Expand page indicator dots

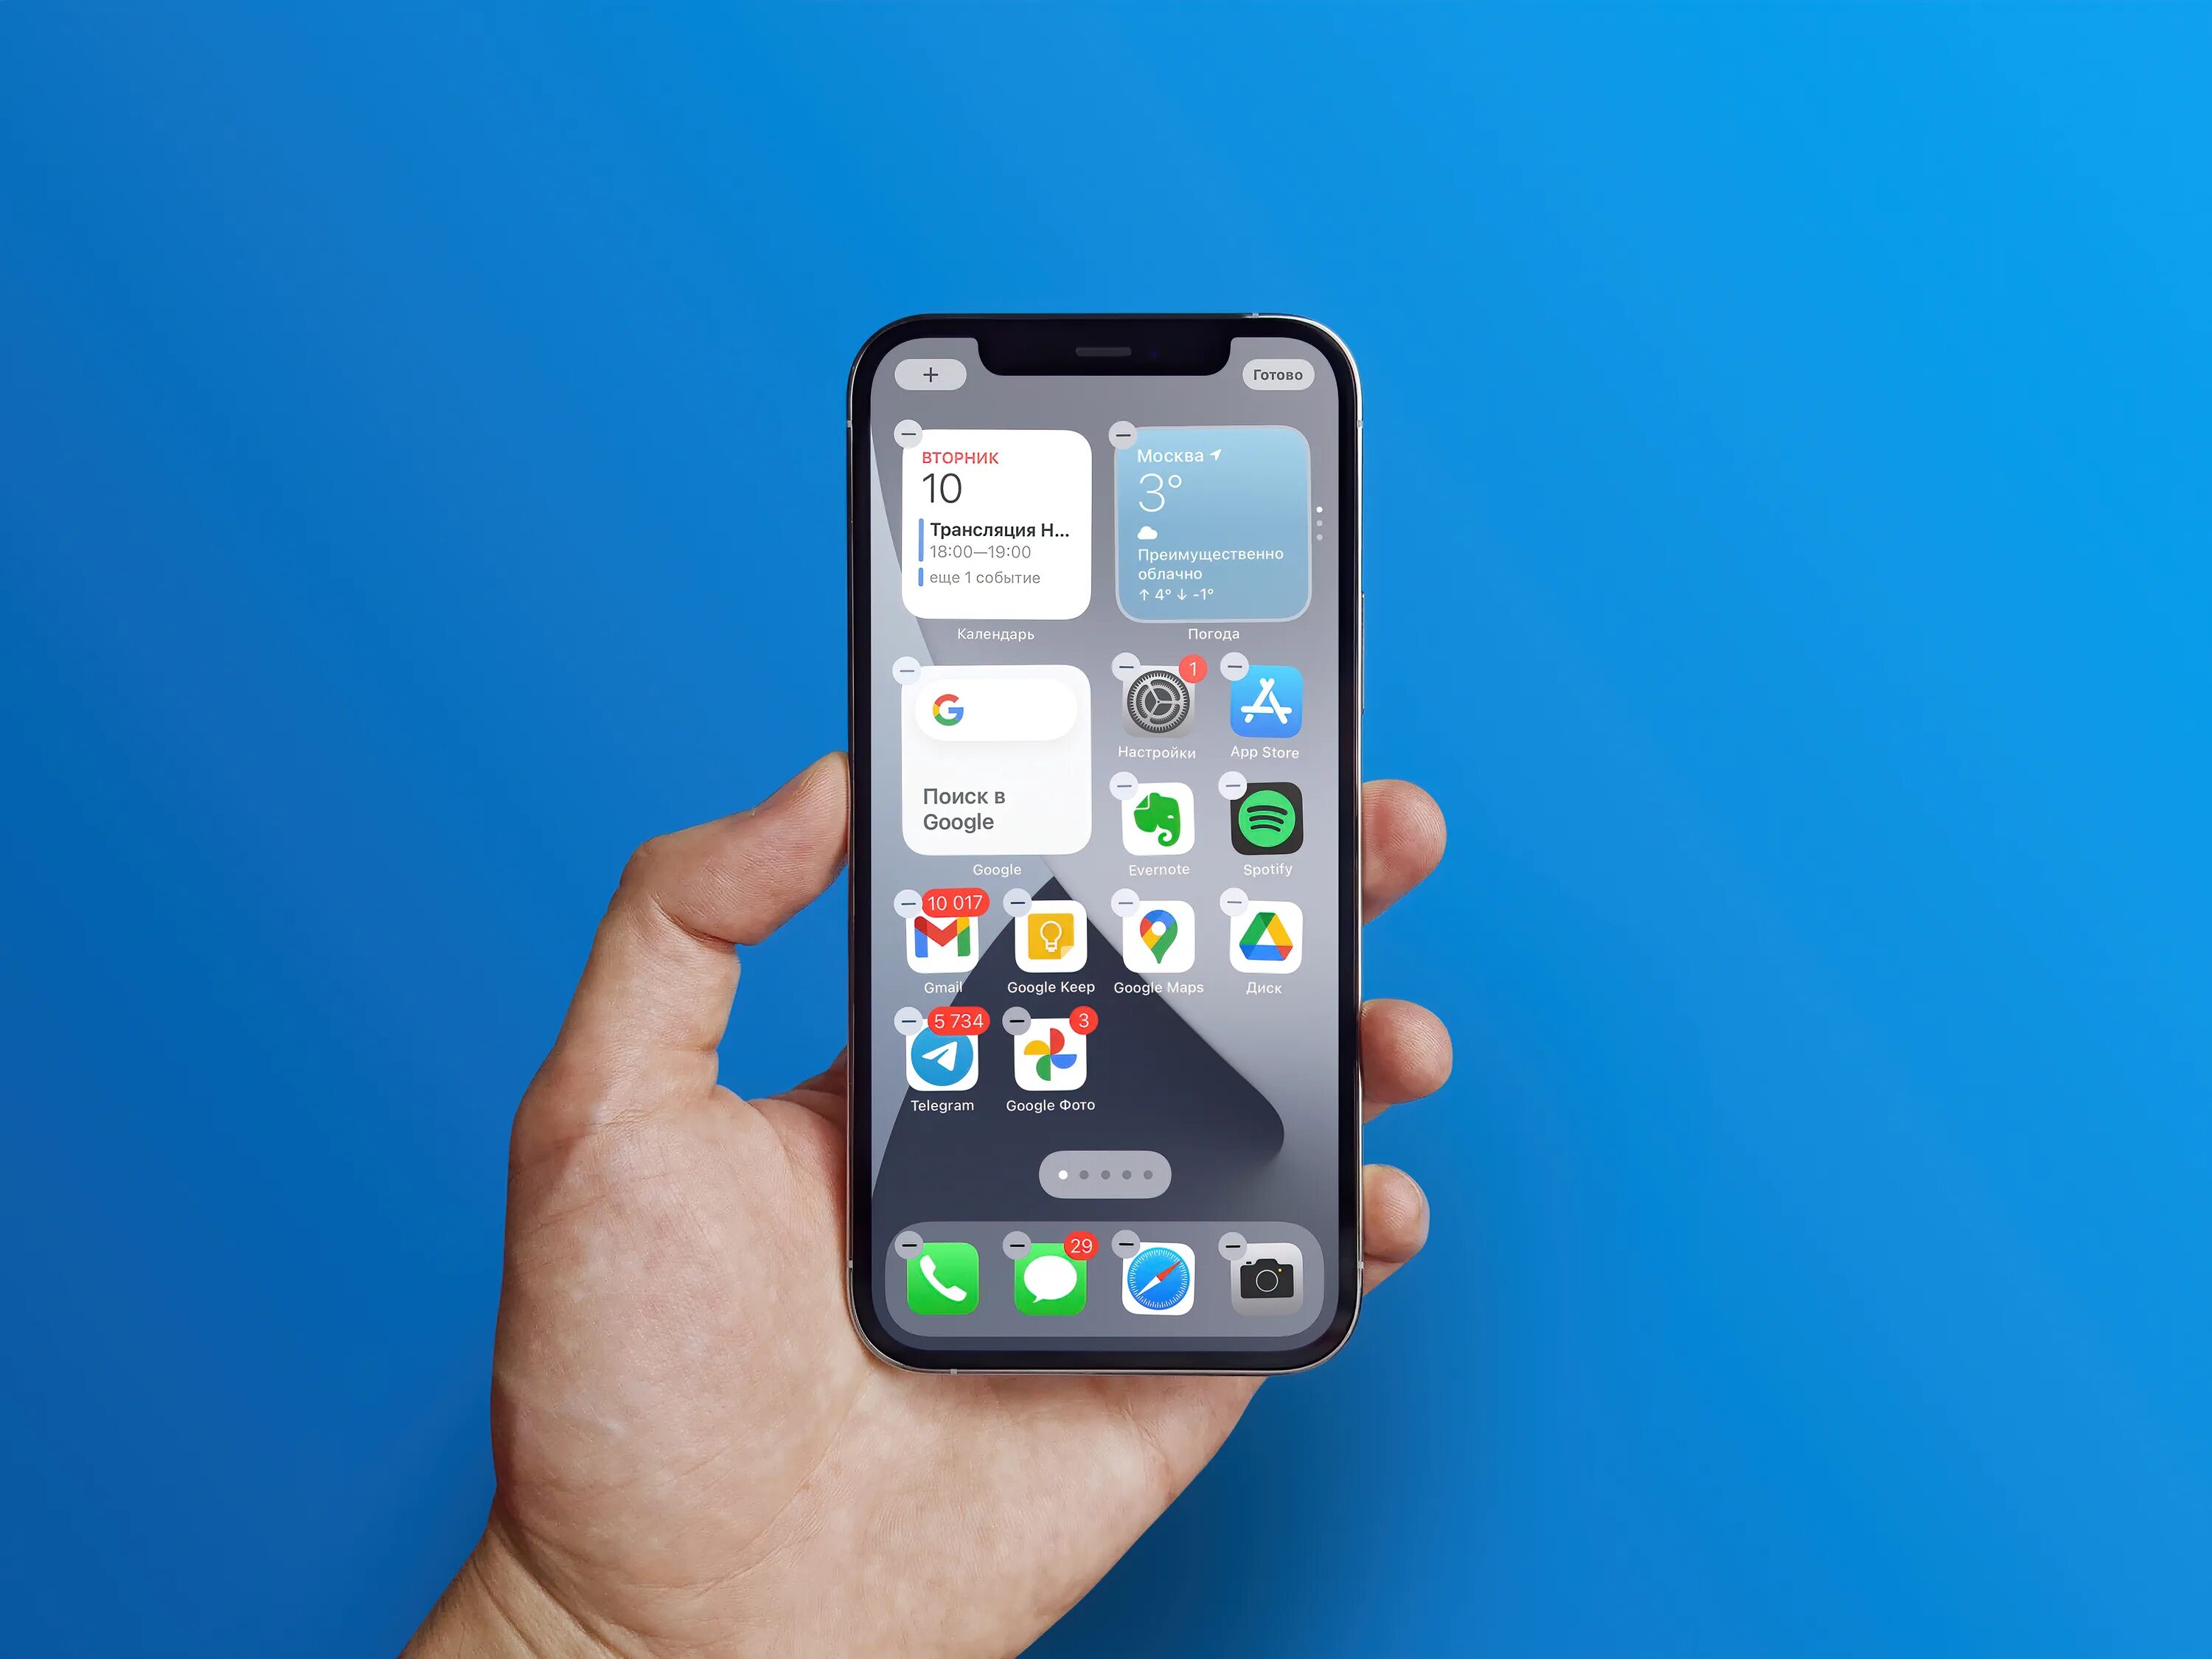click(x=1106, y=1175)
